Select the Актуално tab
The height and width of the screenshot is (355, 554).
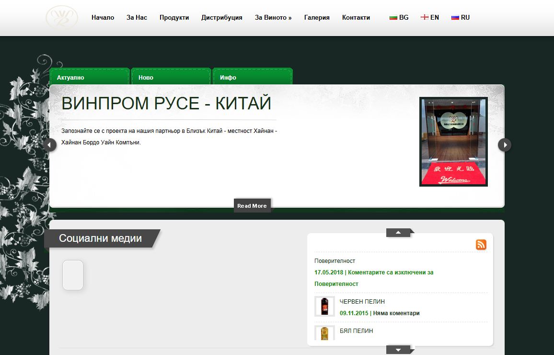pyautogui.click(x=90, y=76)
